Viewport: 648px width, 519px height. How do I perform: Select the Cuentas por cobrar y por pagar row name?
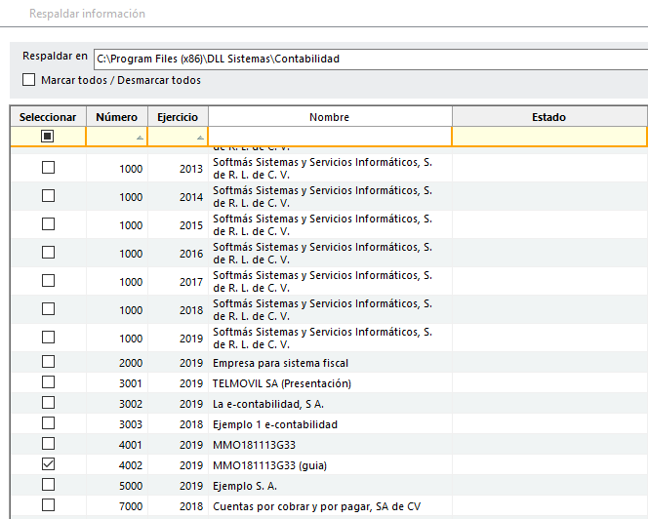315,505
